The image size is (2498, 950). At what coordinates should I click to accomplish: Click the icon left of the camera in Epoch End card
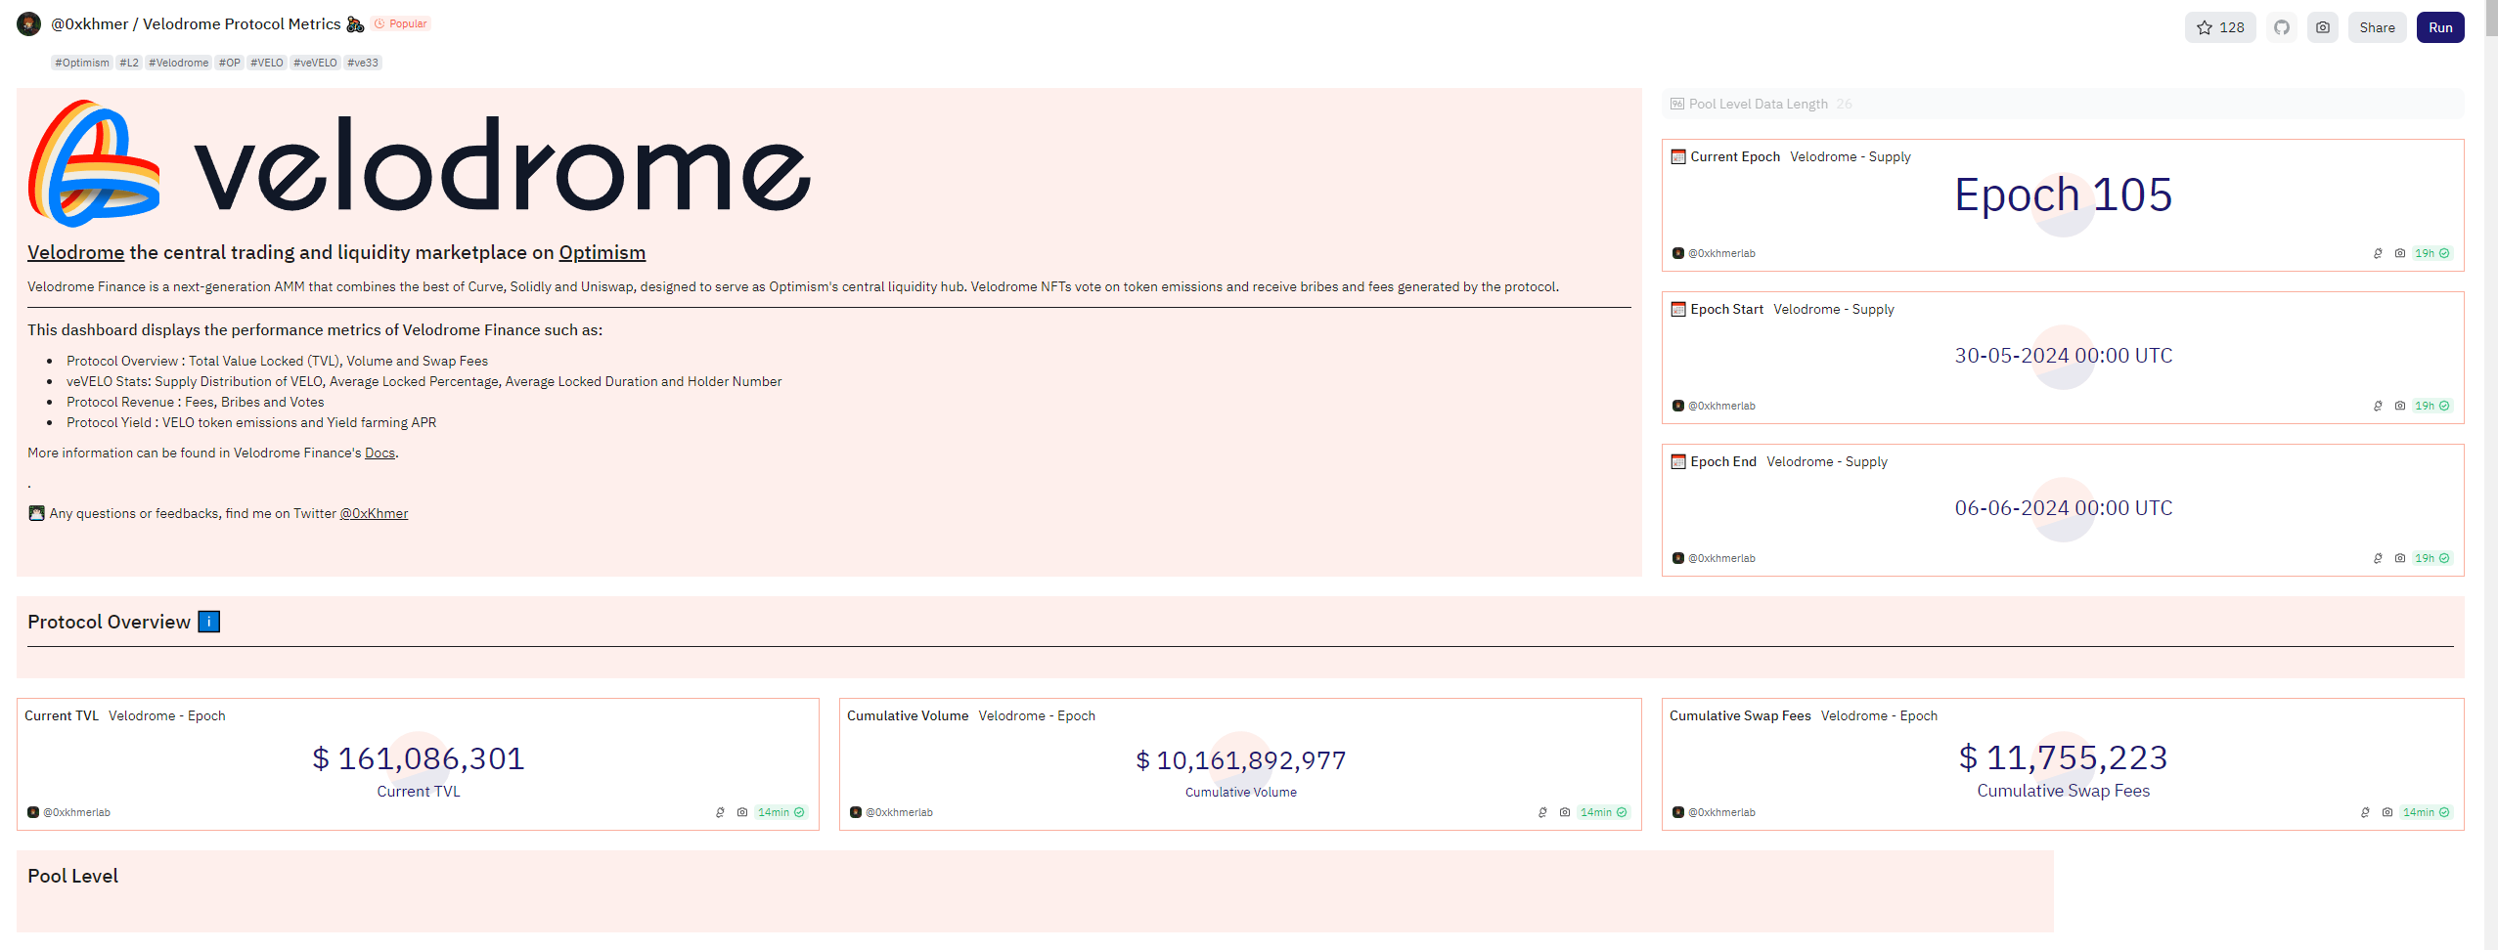(2378, 558)
